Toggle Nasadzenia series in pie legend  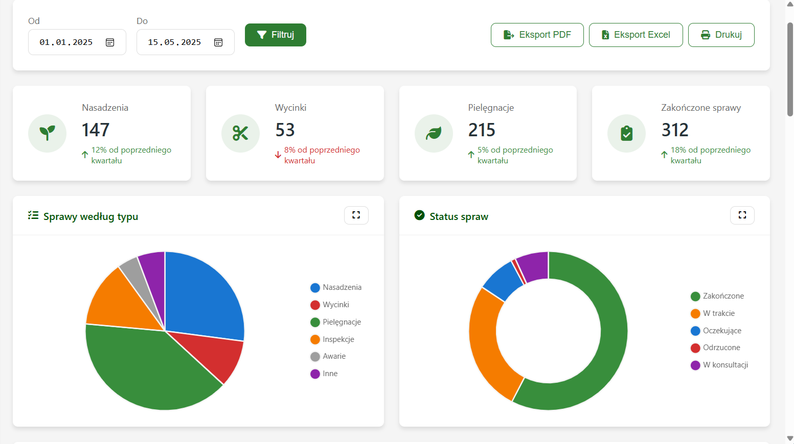click(x=336, y=287)
